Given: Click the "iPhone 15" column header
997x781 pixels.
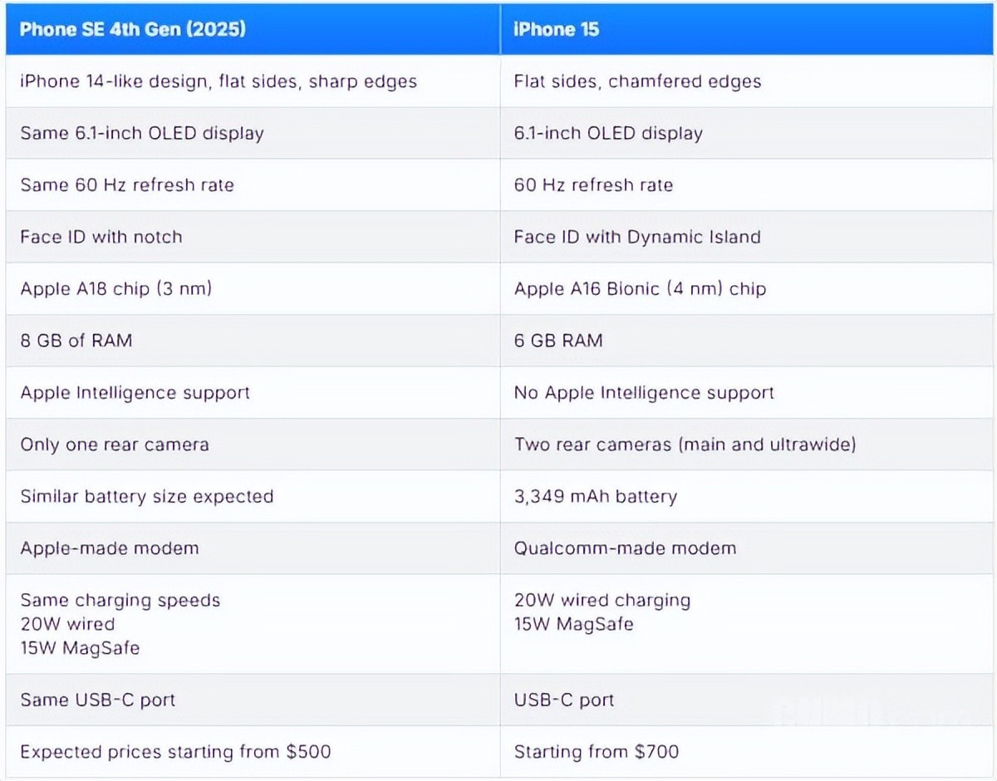Looking at the screenshot, I should tap(557, 30).
